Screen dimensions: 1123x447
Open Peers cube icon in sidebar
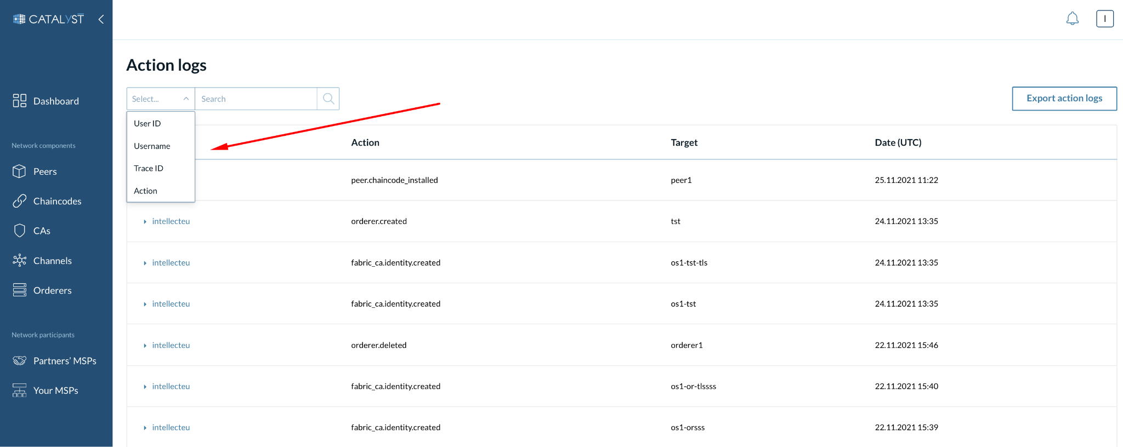[x=19, y=171]
